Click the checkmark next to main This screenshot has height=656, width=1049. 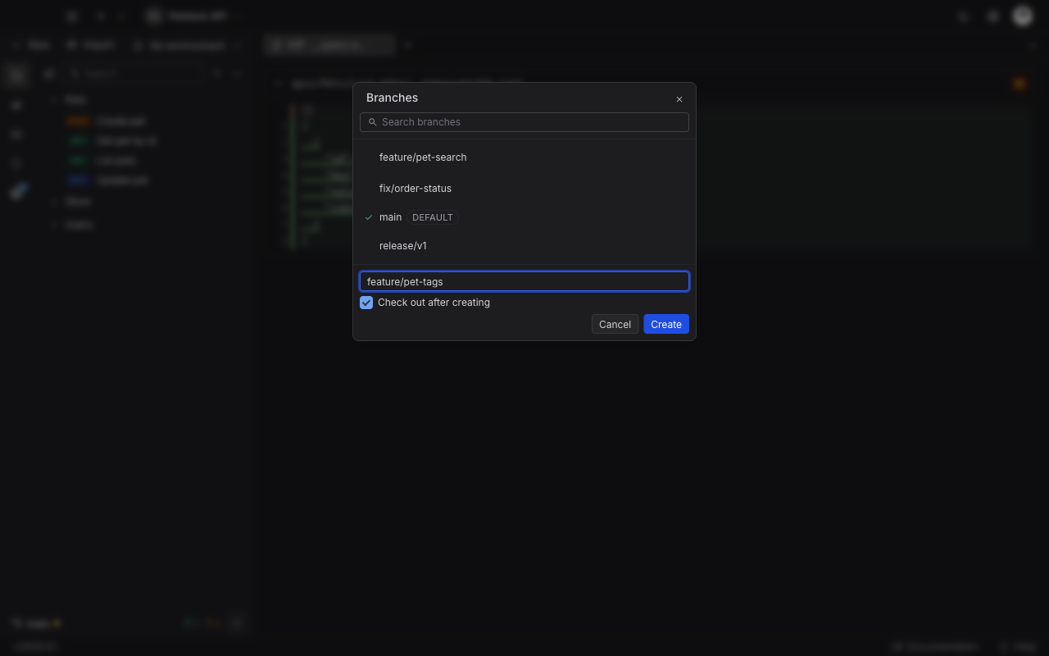point(369,217)
